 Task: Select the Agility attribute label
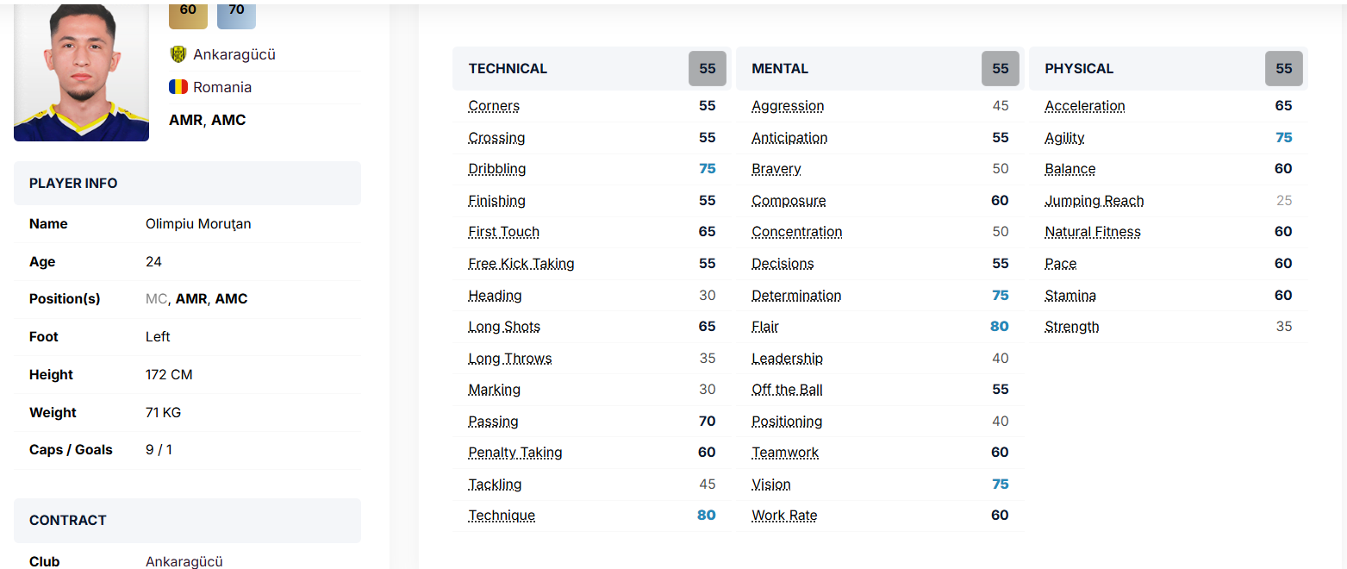point(1064,138)
